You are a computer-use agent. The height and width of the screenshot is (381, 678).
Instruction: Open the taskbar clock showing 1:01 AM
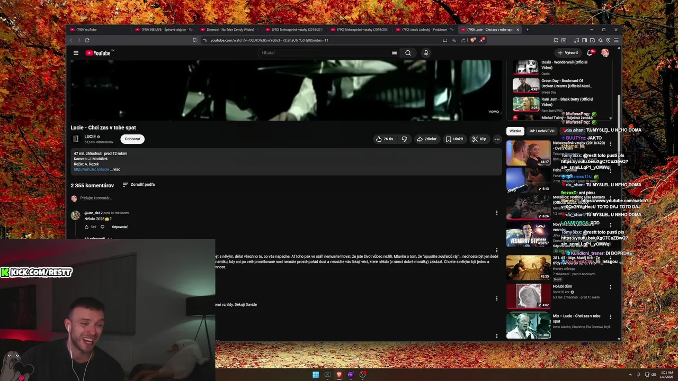666,375
